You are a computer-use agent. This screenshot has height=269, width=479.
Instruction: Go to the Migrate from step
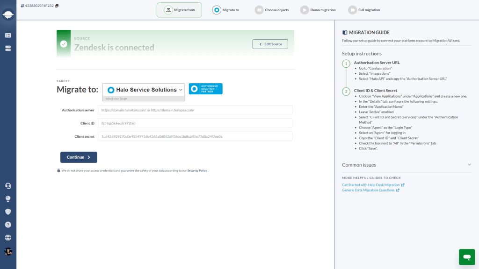pos(179,10)
